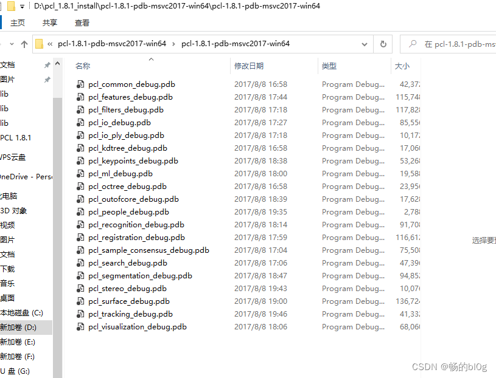Select the pcl_surface_debug.pdb file icon
Viewport: 496px width, 378px height.
[80, 301]
